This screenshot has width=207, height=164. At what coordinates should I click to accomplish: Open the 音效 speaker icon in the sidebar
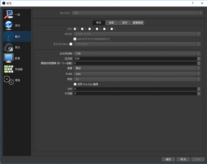(9, 47)
